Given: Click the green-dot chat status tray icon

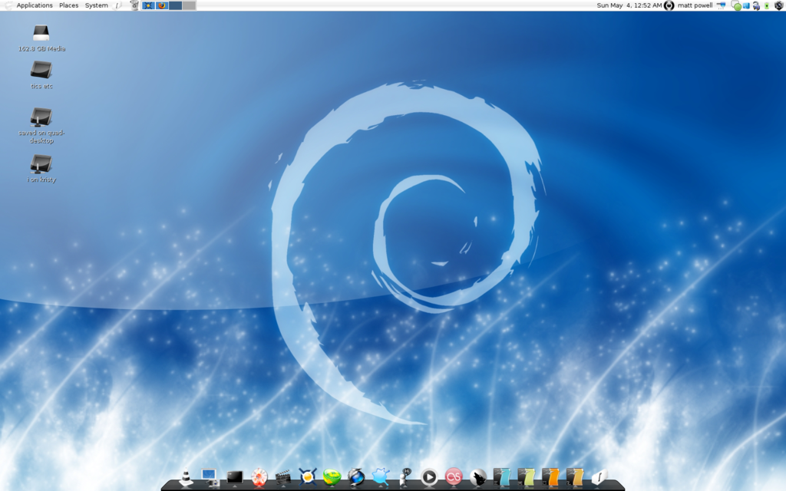Looking at the screenshot, I should pyautogui.click(x=736, y=6).
